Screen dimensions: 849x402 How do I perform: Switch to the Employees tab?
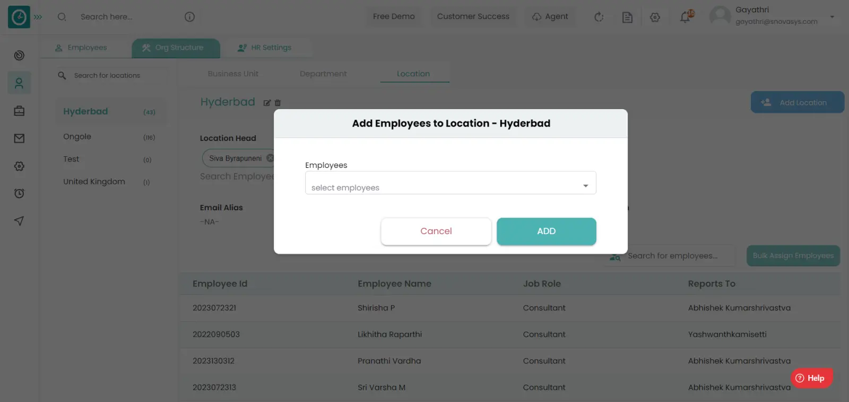(x=81, y=48)
